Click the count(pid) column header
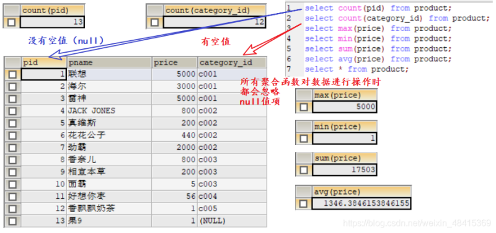 (x=53, y=11)
